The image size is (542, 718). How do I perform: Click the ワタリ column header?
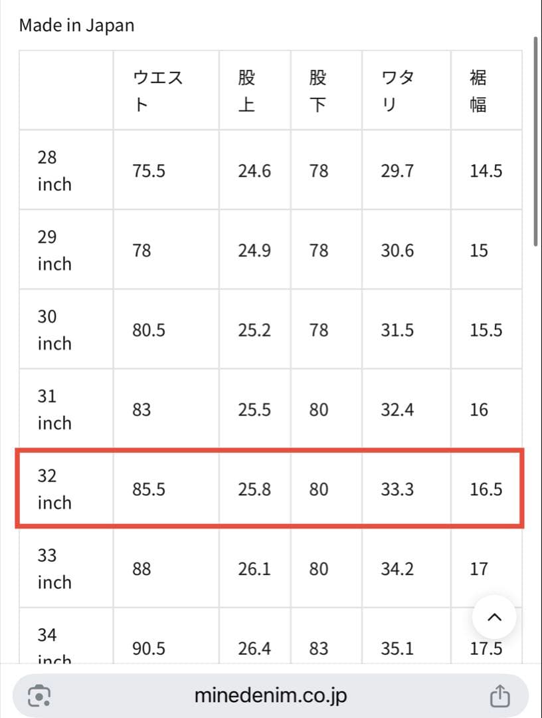pos(397,90)
